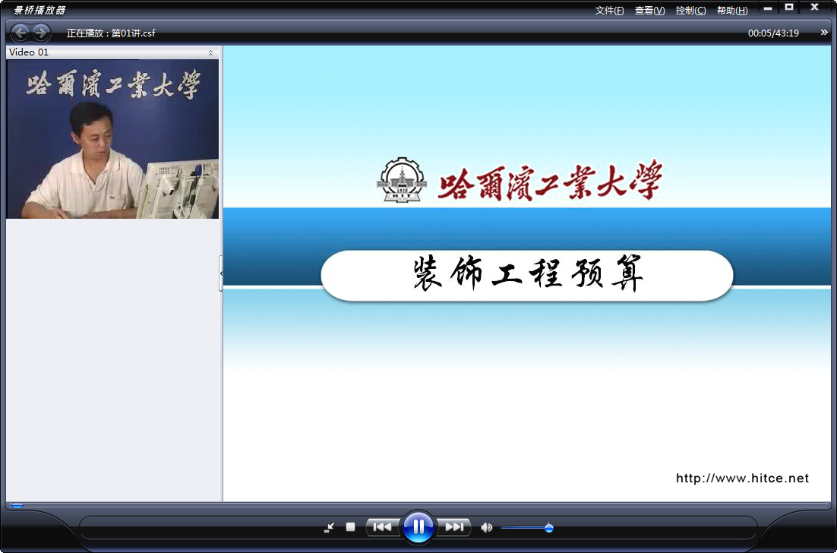This screenshot has width=837, height=553.
Task: Open the 控制(C) menu
Action: [690, 11]
